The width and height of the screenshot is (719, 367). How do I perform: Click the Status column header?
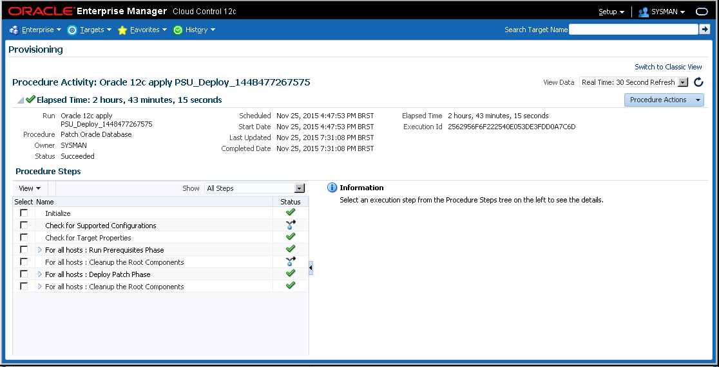[x=291, y=202]
